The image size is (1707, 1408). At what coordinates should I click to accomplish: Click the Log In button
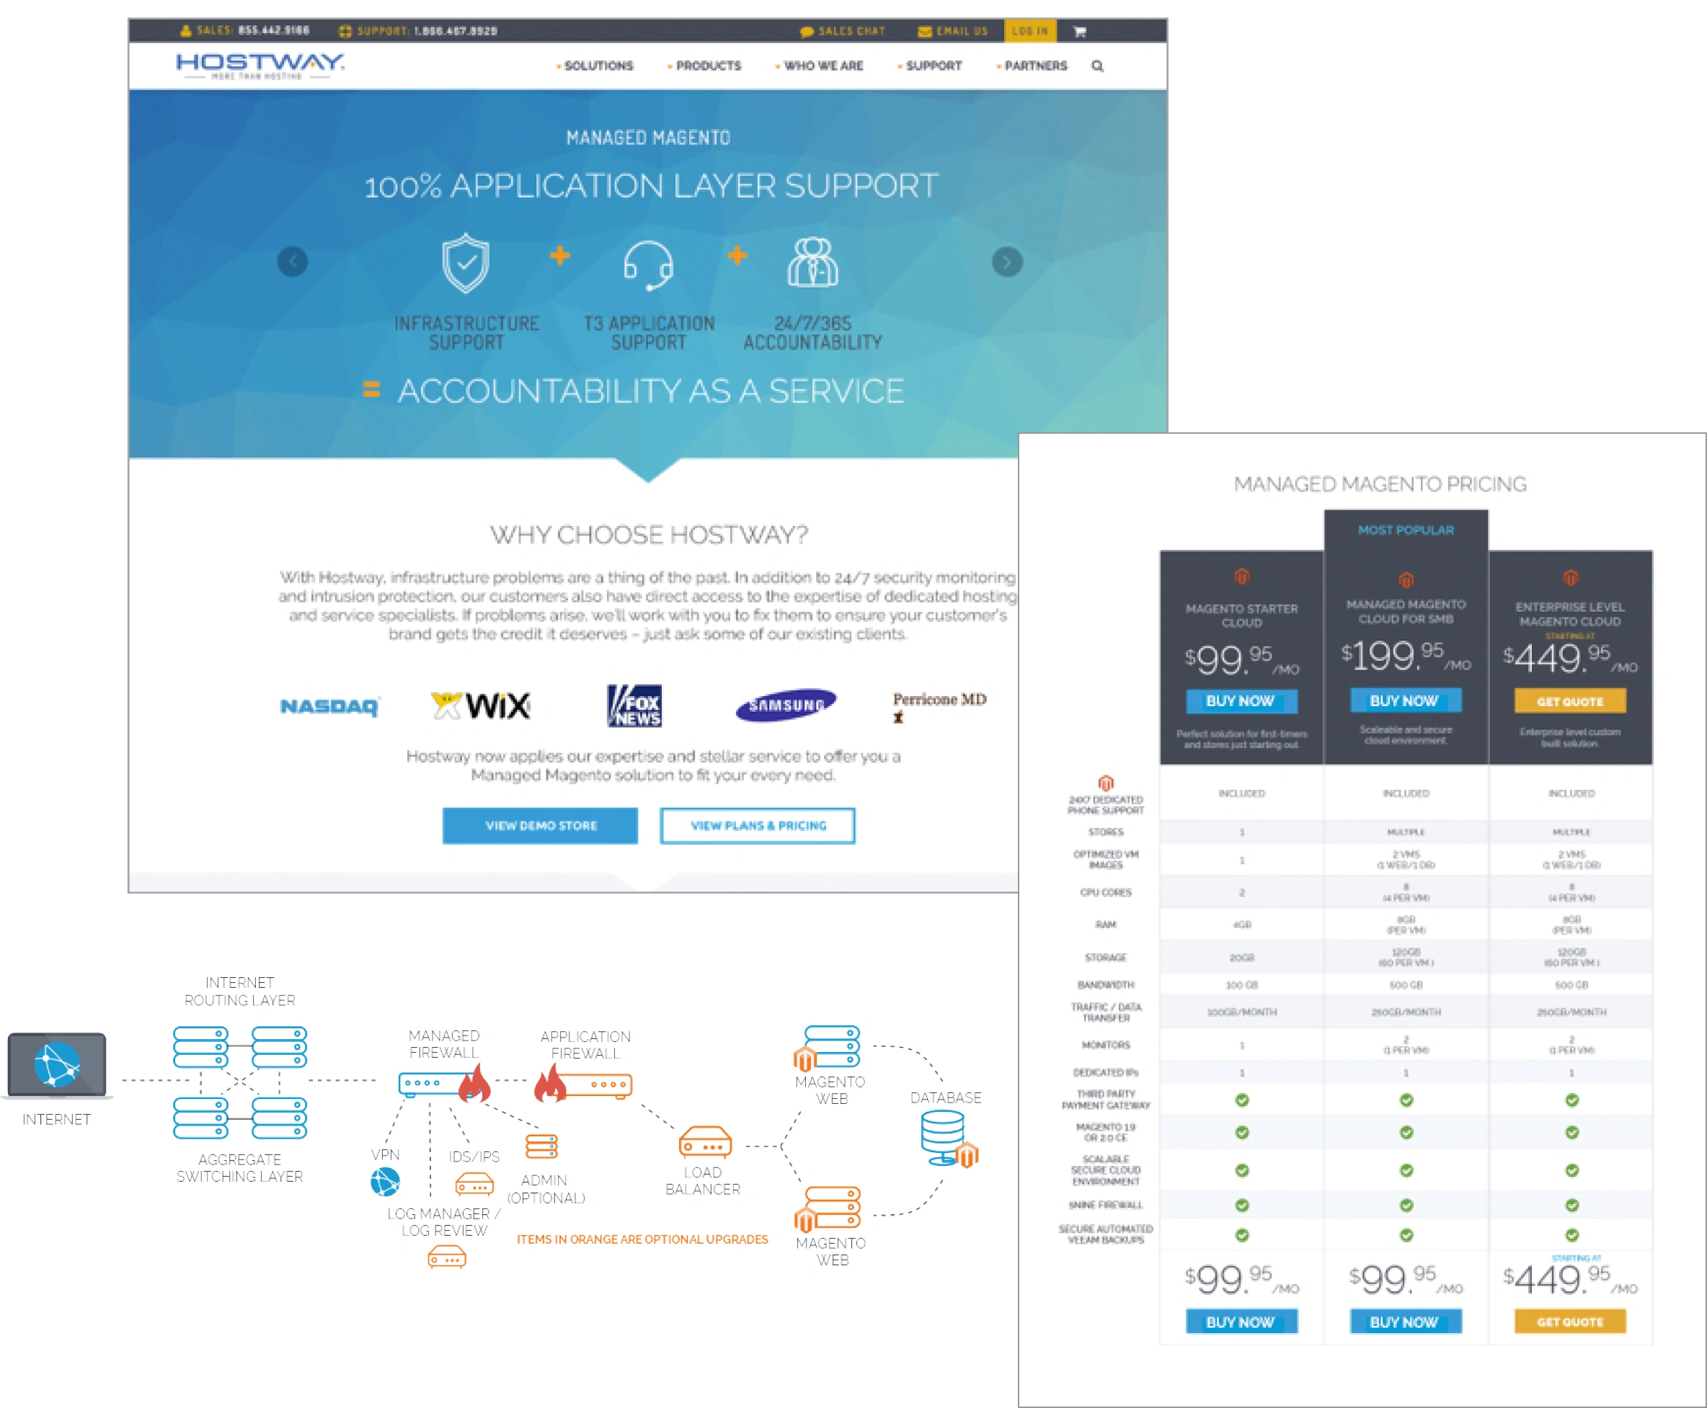coord(1029,31)
